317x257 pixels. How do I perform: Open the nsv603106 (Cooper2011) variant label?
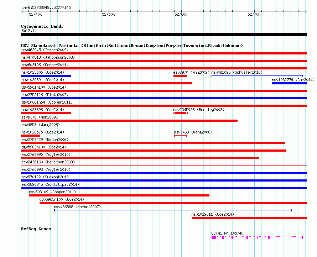click(45, 65)
